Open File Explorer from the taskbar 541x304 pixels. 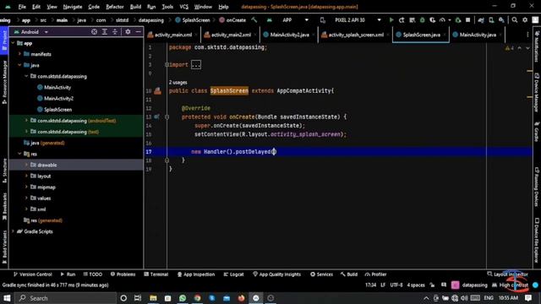point(153,298)
